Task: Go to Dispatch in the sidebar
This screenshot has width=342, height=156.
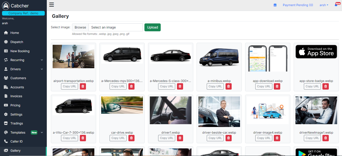Action: pos(17,42)
